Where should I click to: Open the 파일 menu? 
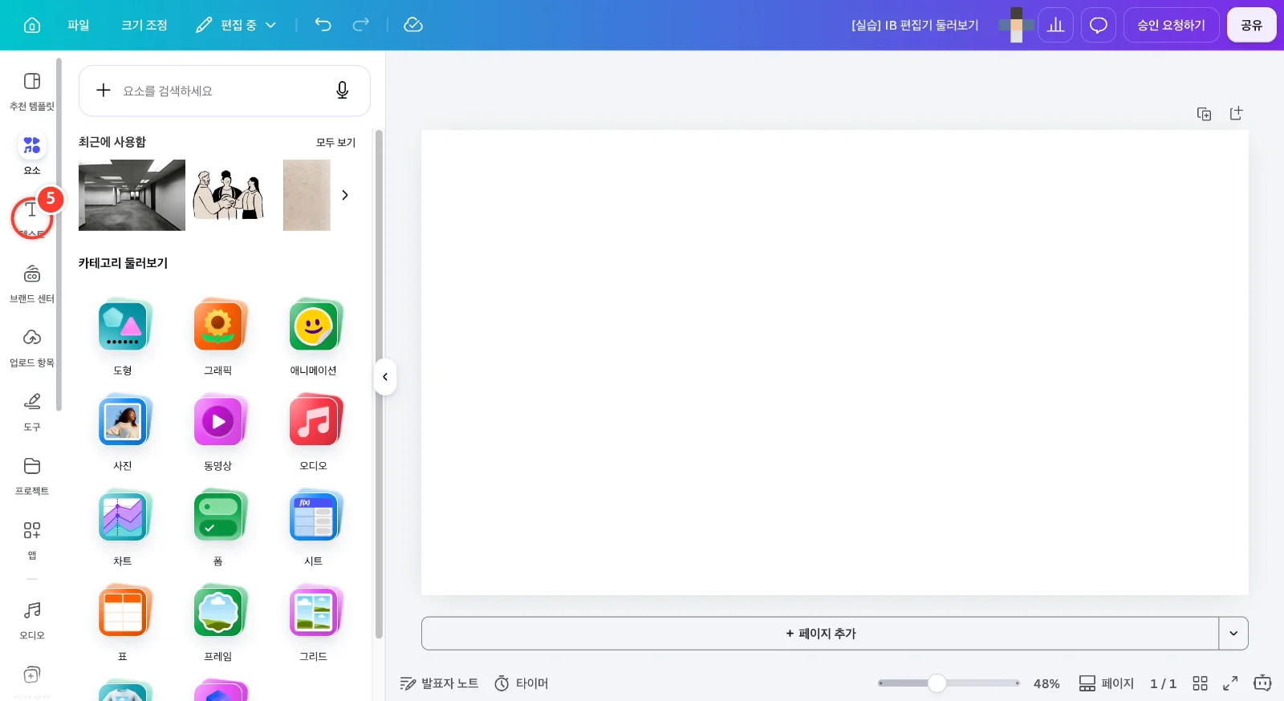(x=79, y=25)
